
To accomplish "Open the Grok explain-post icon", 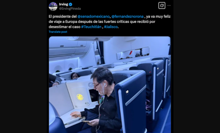I will coord(162,5).
